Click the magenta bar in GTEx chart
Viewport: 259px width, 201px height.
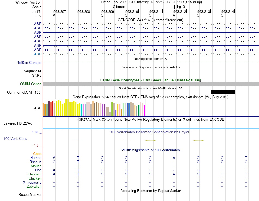click(x=144, y=110)
